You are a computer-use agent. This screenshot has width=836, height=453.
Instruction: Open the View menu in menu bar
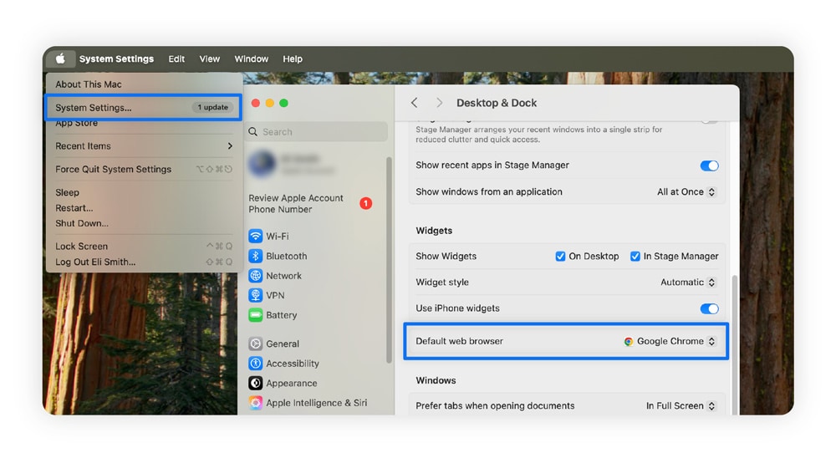point(209,59)
